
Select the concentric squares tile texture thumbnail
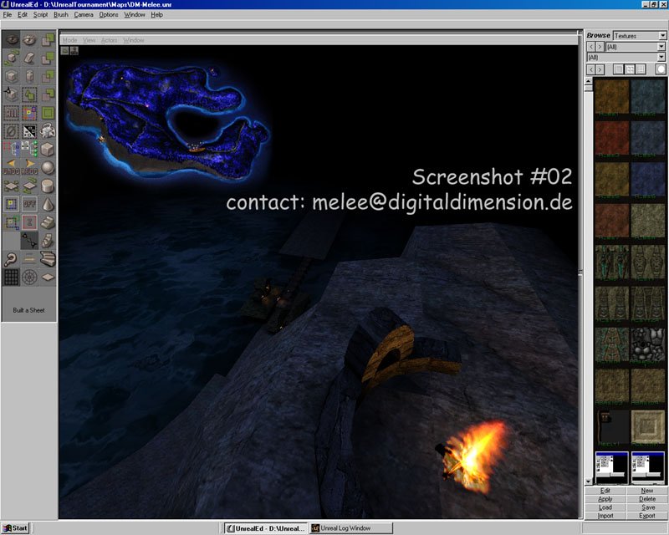pos(647,427)
